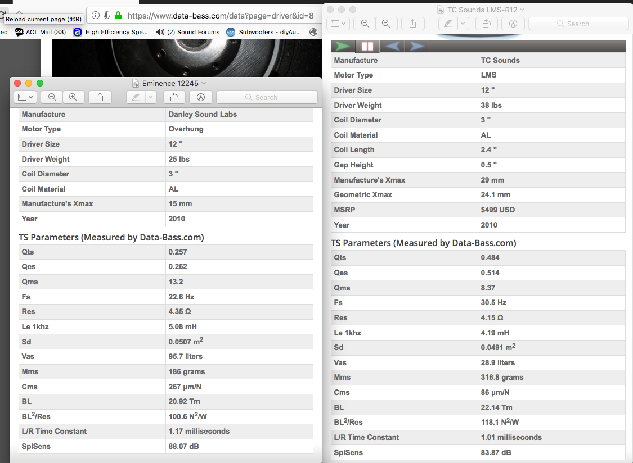This screenshot has height=463, width=633.
Task: Click 20.92 Tm BL value
Action: point(185,401)
